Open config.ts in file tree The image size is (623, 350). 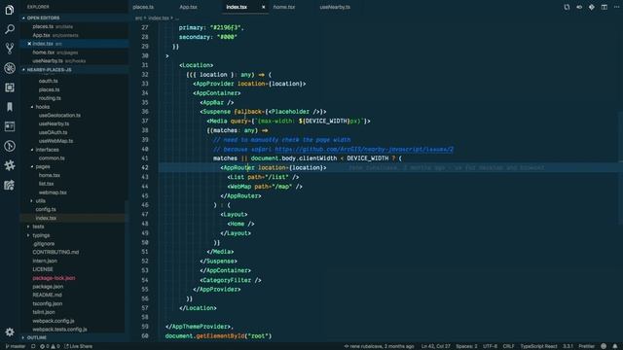click(x=46, y=210)
